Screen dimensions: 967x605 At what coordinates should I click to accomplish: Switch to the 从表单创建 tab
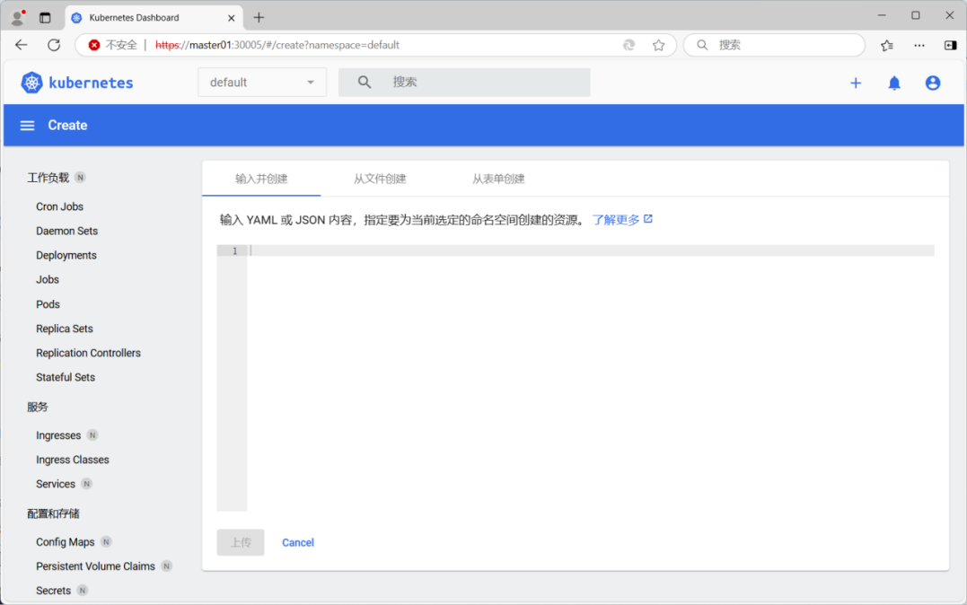pyautogui.click(x=498, y=179)
